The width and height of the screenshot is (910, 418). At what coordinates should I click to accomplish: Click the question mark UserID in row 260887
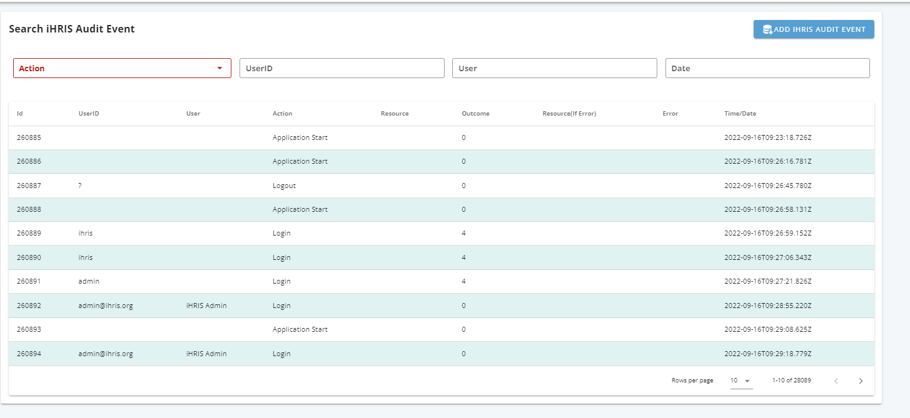80,186
